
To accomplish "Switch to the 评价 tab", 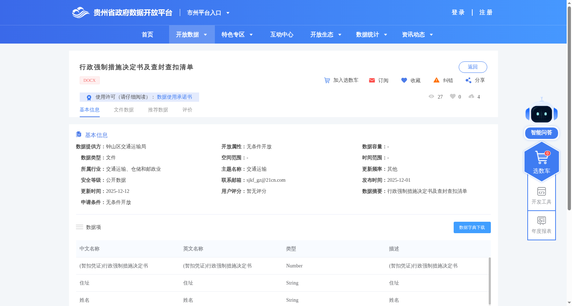I will [x=187, y=110].
